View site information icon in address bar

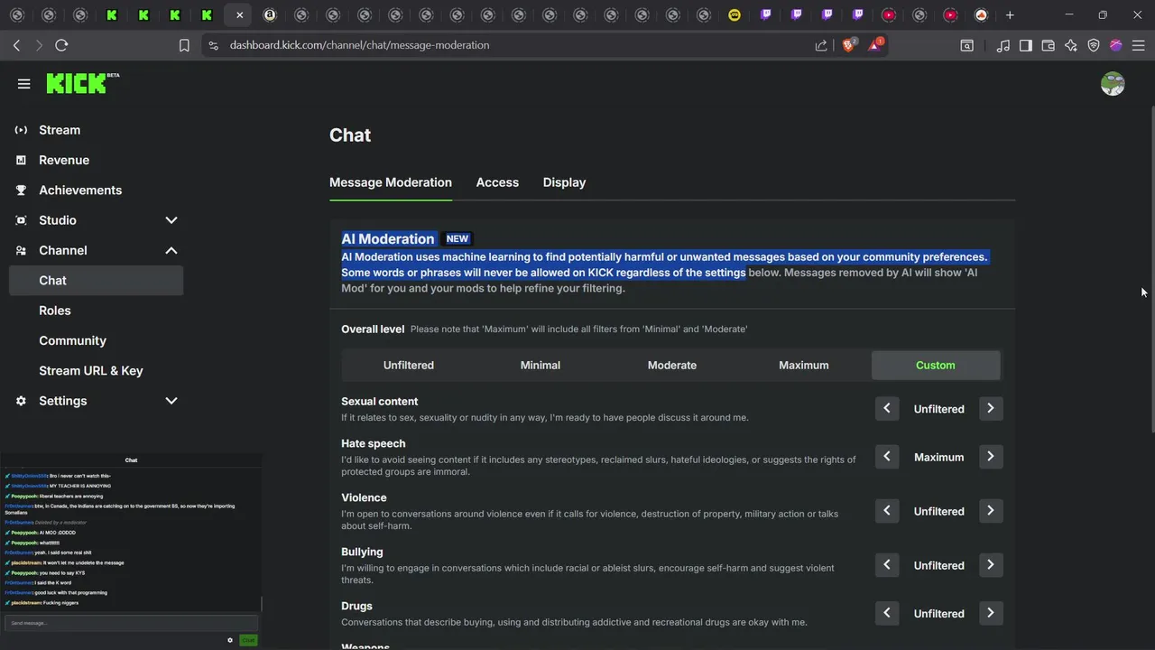click(x=213, y=45)
